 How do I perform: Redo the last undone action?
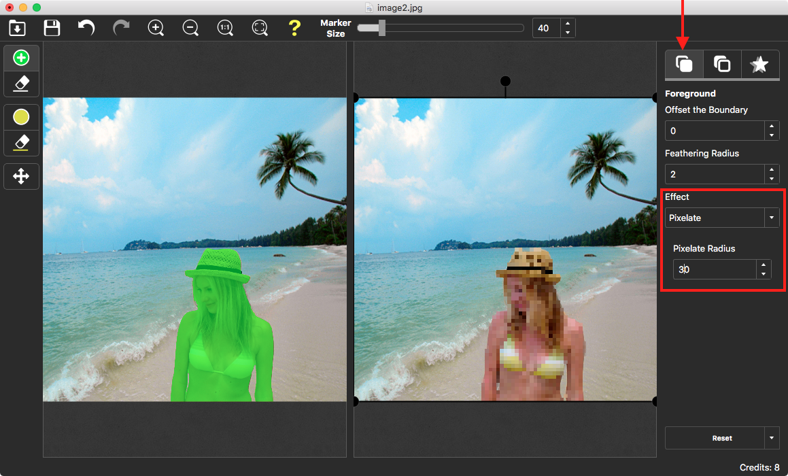(x=121, y=28)
